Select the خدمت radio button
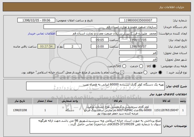 pos(141,66)
